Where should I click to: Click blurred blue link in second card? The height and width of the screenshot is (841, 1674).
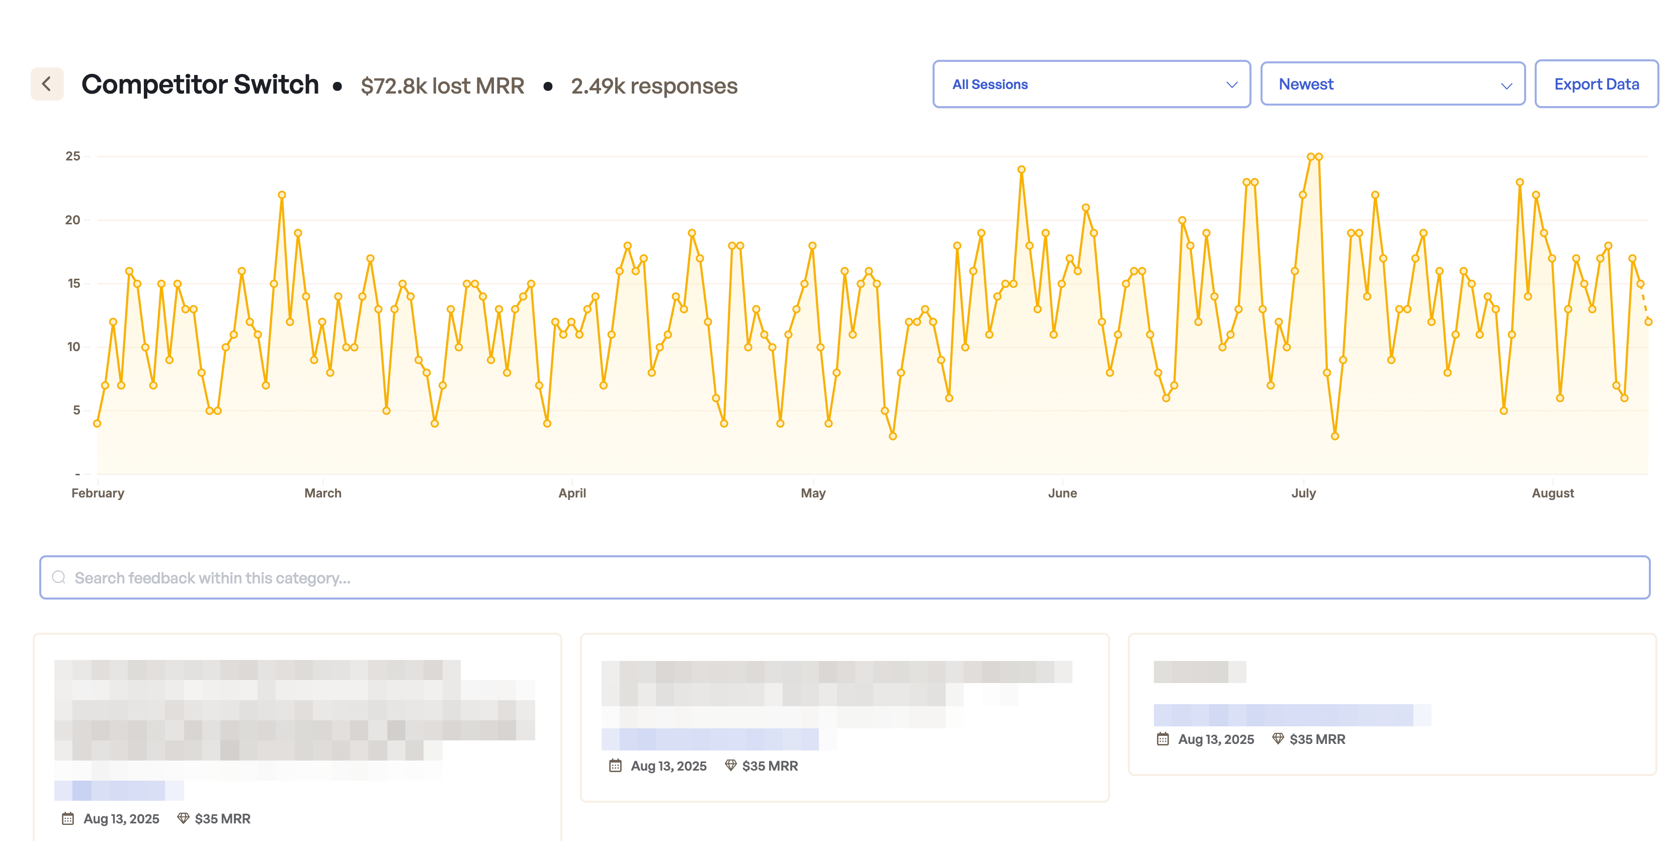tap(710, 739)
